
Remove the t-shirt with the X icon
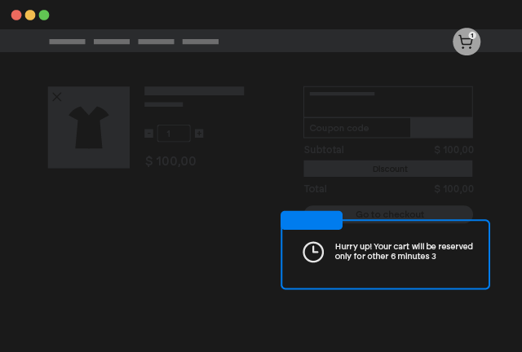57,97
